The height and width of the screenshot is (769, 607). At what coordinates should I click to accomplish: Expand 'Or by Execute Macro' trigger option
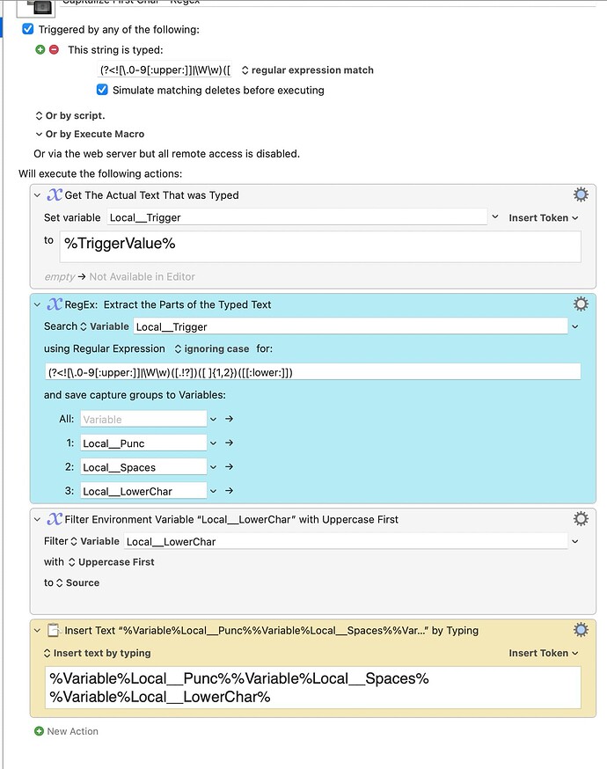(89, 134)
